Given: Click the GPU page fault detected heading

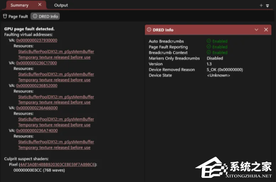Looking at the screenshot, I should pyautogui.click(x=29, y=29).
